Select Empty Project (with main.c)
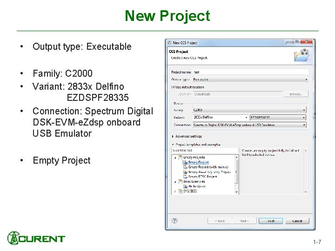335x251 pixels. [x=208, y=167]
